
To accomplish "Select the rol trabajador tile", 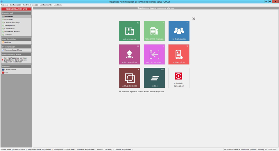I will click(x=179, y=31).
